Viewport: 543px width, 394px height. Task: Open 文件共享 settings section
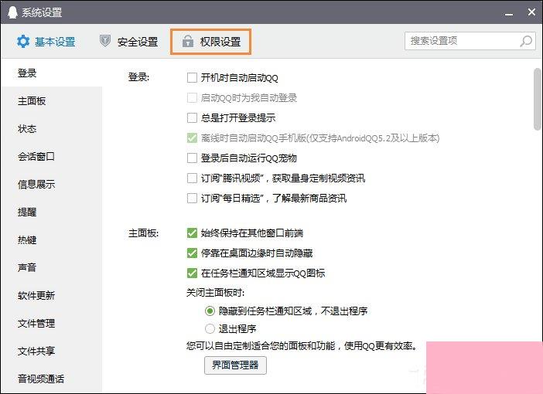[x=52, y=351]
